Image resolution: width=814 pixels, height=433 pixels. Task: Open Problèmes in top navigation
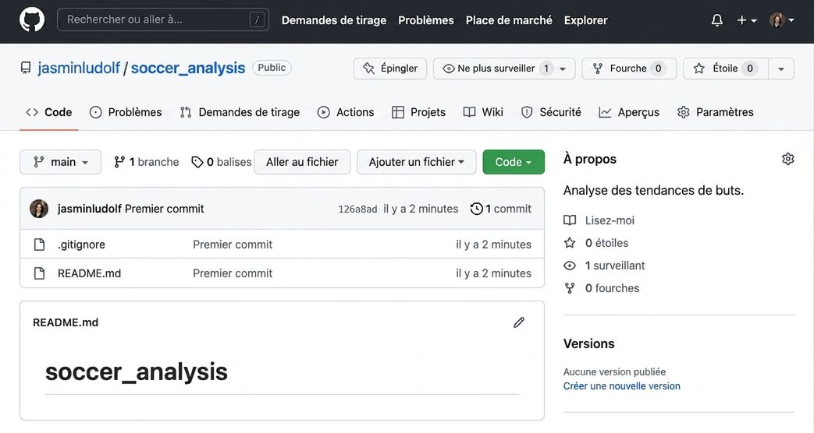[x=425, y=20]
